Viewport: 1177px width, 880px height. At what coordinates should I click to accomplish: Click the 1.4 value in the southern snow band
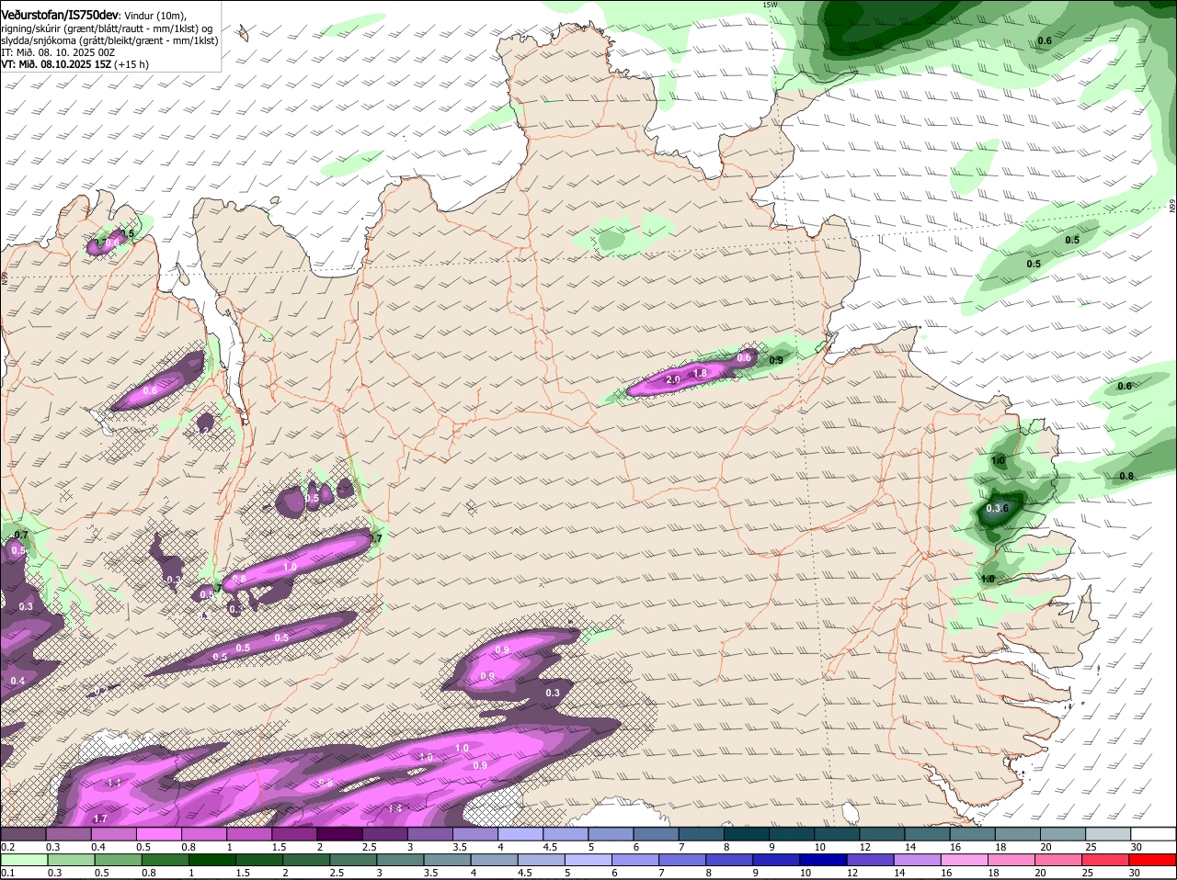395,808
